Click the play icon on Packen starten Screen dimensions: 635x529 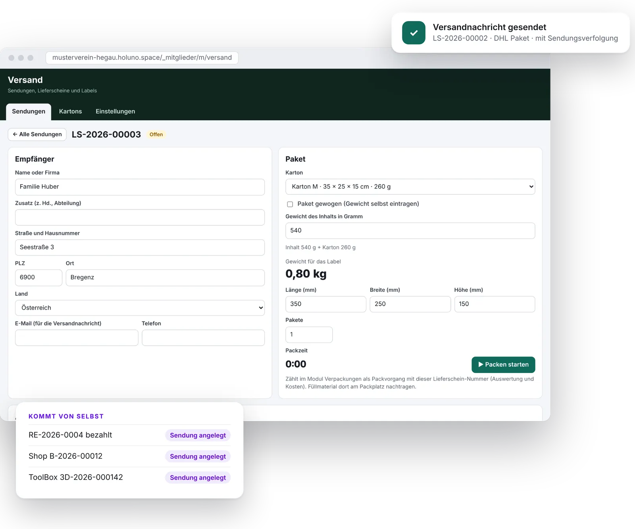(481, 364)
